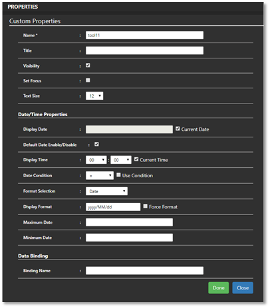Image resolution: width=270 pixels, height=308 pixels.
Task: Enable the Set Focus checkbox
Action: 88,80
